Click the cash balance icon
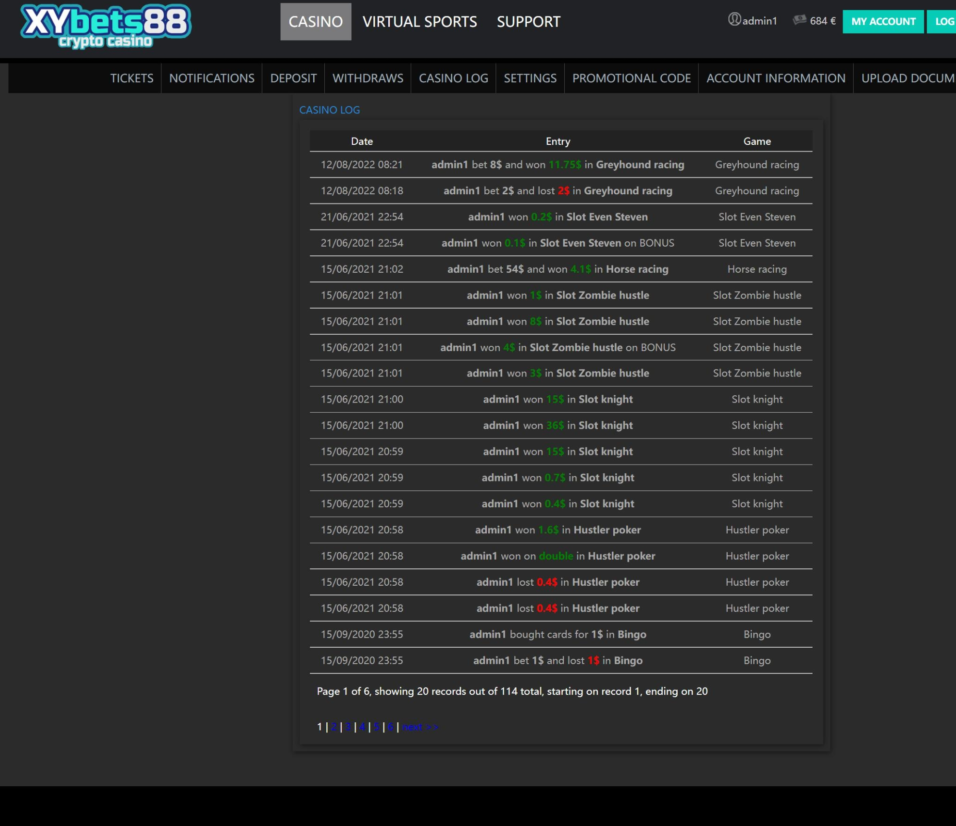Screen dimensions: 956x826 (799, 20)
